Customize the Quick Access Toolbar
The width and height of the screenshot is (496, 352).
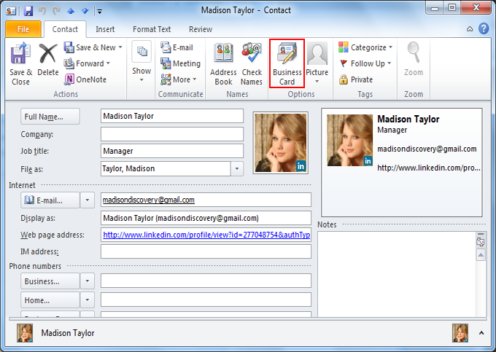click(x=99, y=12)
